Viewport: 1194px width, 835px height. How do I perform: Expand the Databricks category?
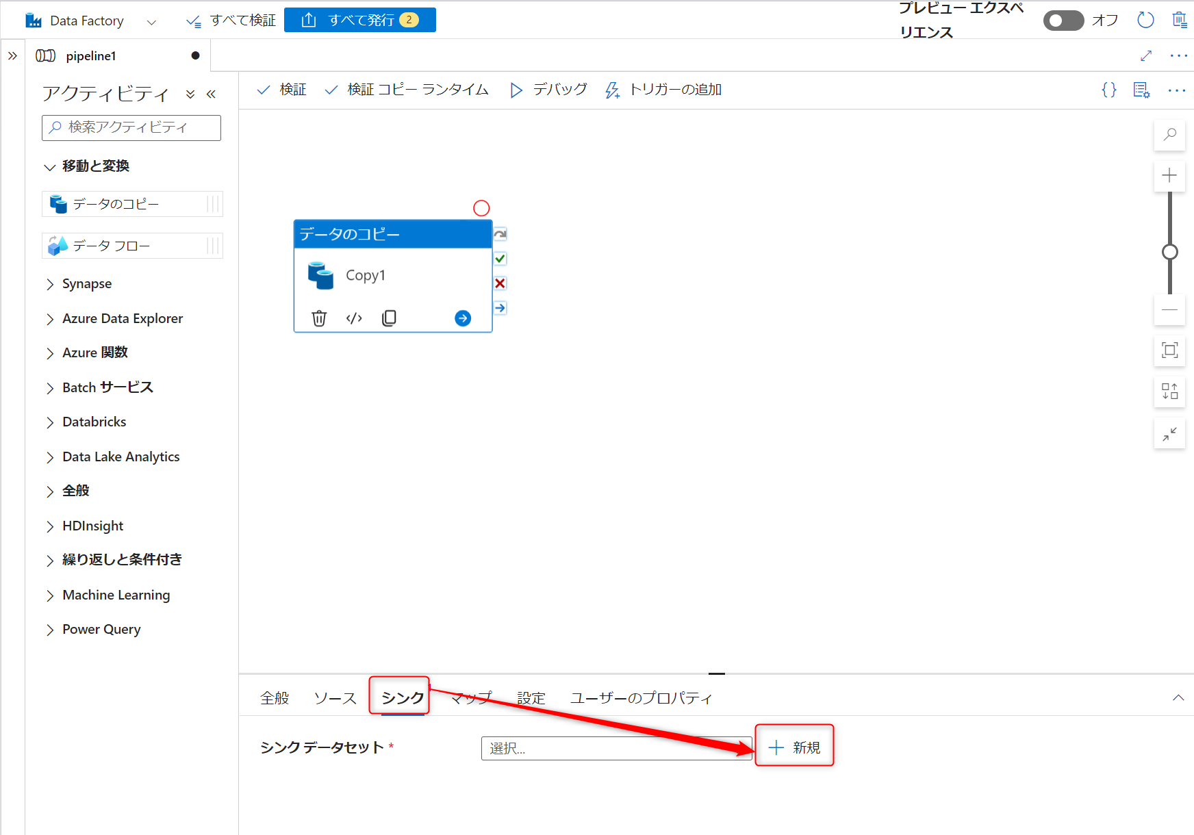tap(94, 422)
